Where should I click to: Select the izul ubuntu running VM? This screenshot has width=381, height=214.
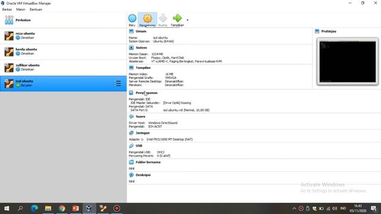point(63,83)
